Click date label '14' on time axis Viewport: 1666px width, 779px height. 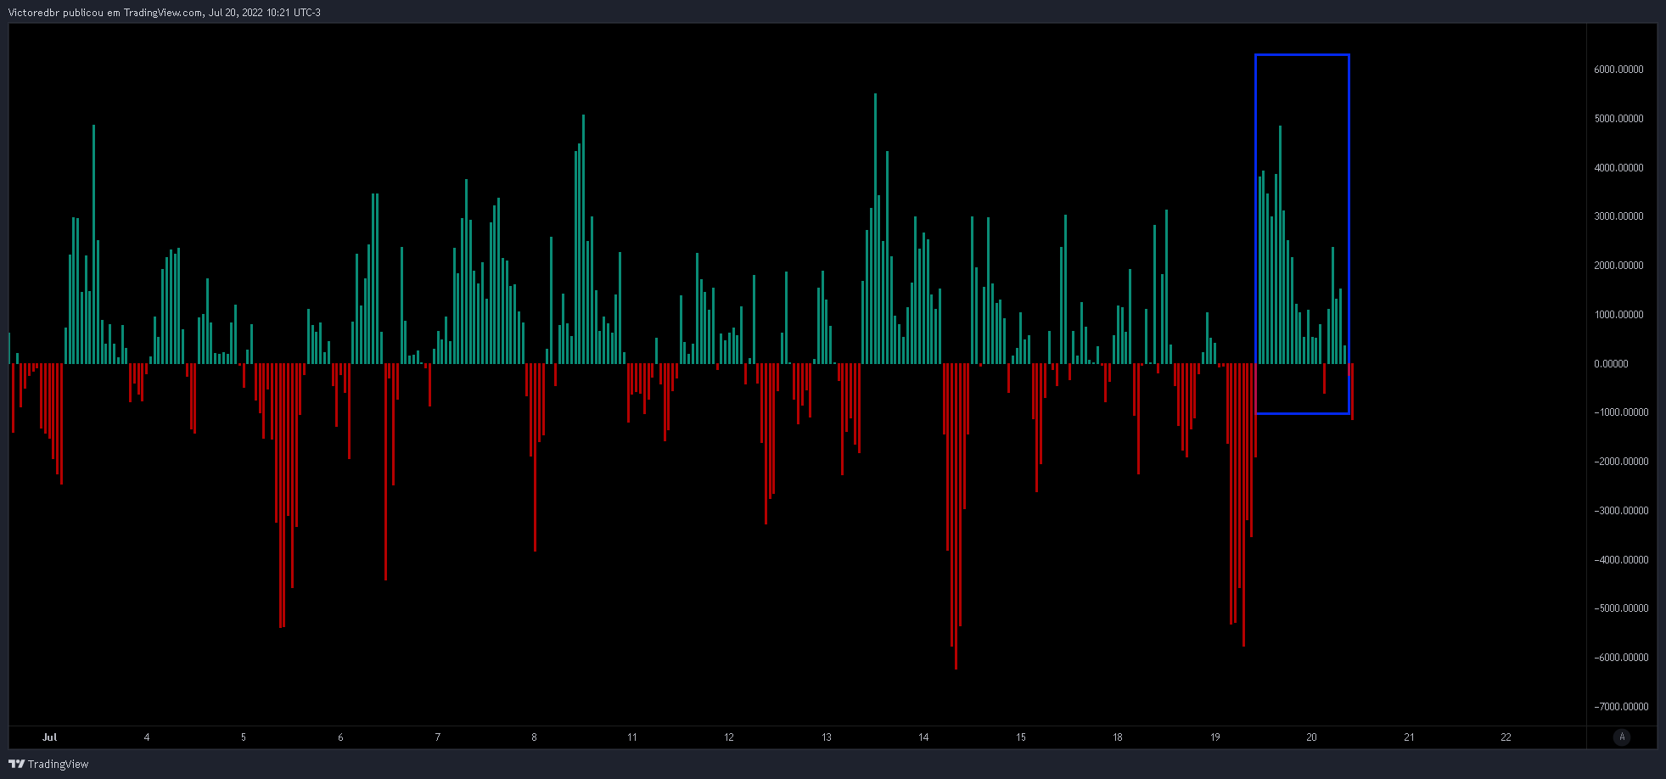click(x=923, y=737)
